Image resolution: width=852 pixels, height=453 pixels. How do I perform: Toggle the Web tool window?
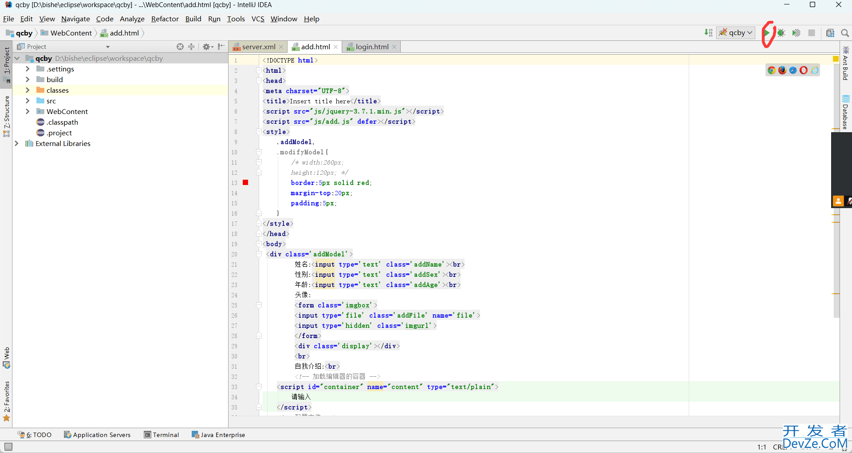[x=7, y=358]
